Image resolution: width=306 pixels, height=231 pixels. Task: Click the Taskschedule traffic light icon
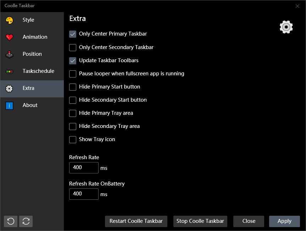10,71
